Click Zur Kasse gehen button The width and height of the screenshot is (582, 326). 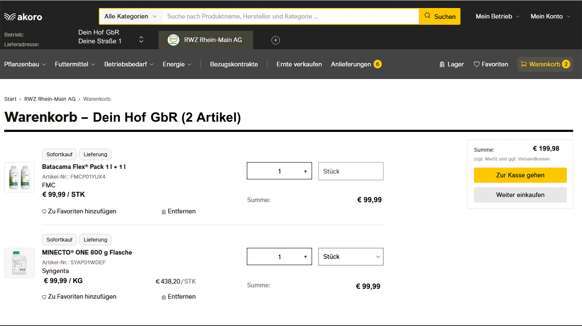coord(520,175)
